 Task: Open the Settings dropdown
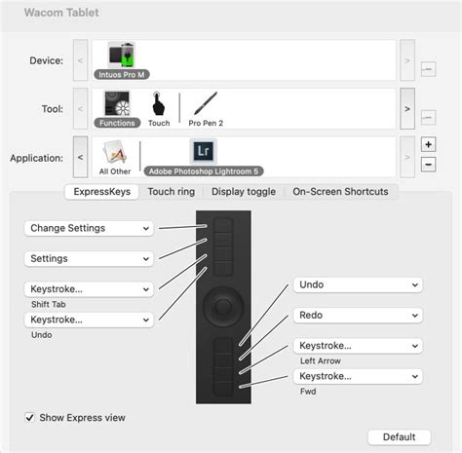89,259
